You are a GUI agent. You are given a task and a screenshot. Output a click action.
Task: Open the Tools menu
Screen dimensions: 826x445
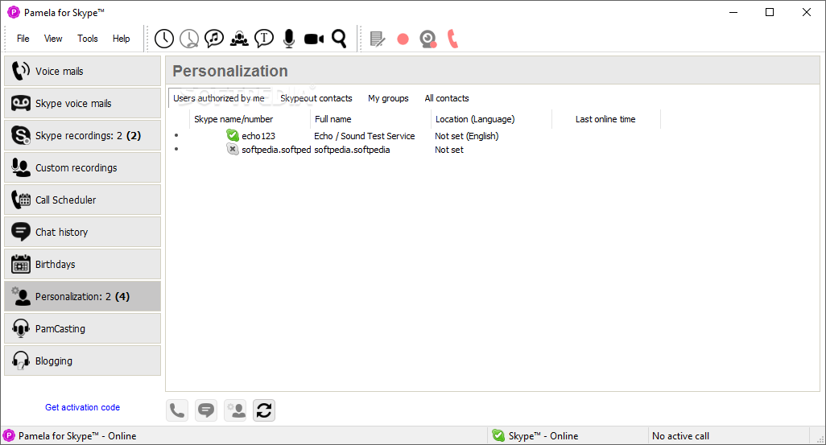pos(88,39)
